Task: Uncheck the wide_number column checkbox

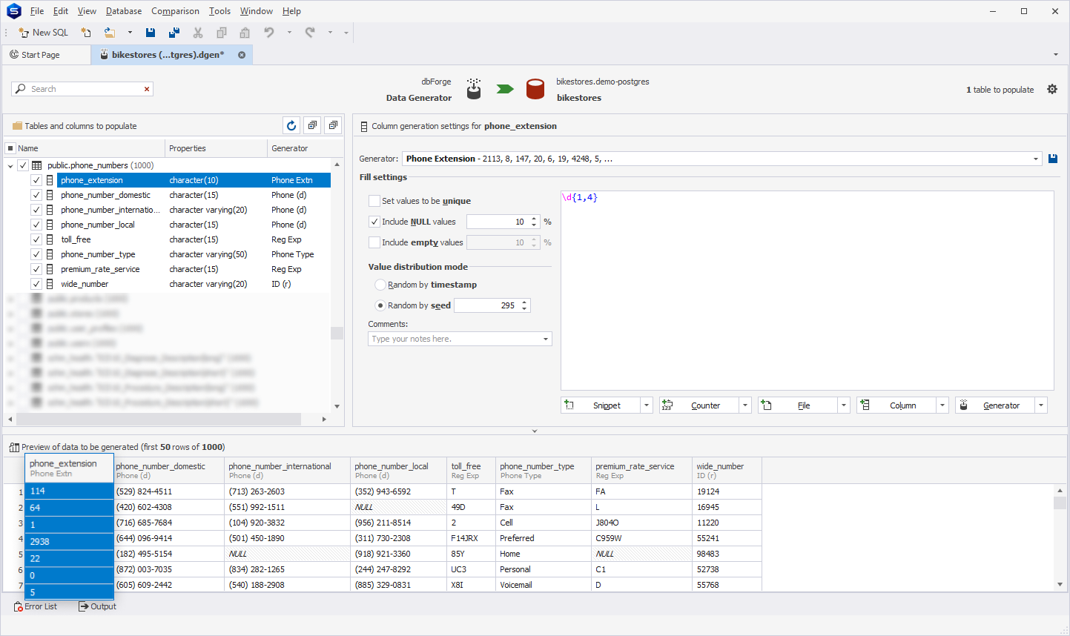Action: [36, 284]
